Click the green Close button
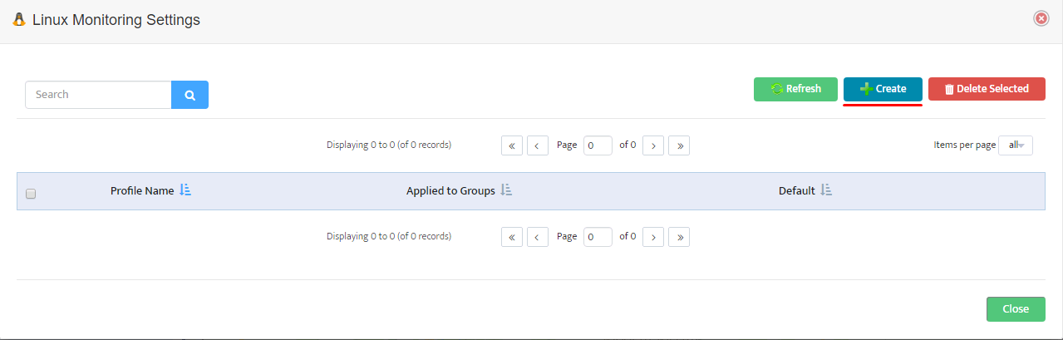Screen dimensions: 1063x340 (1016, 309)
